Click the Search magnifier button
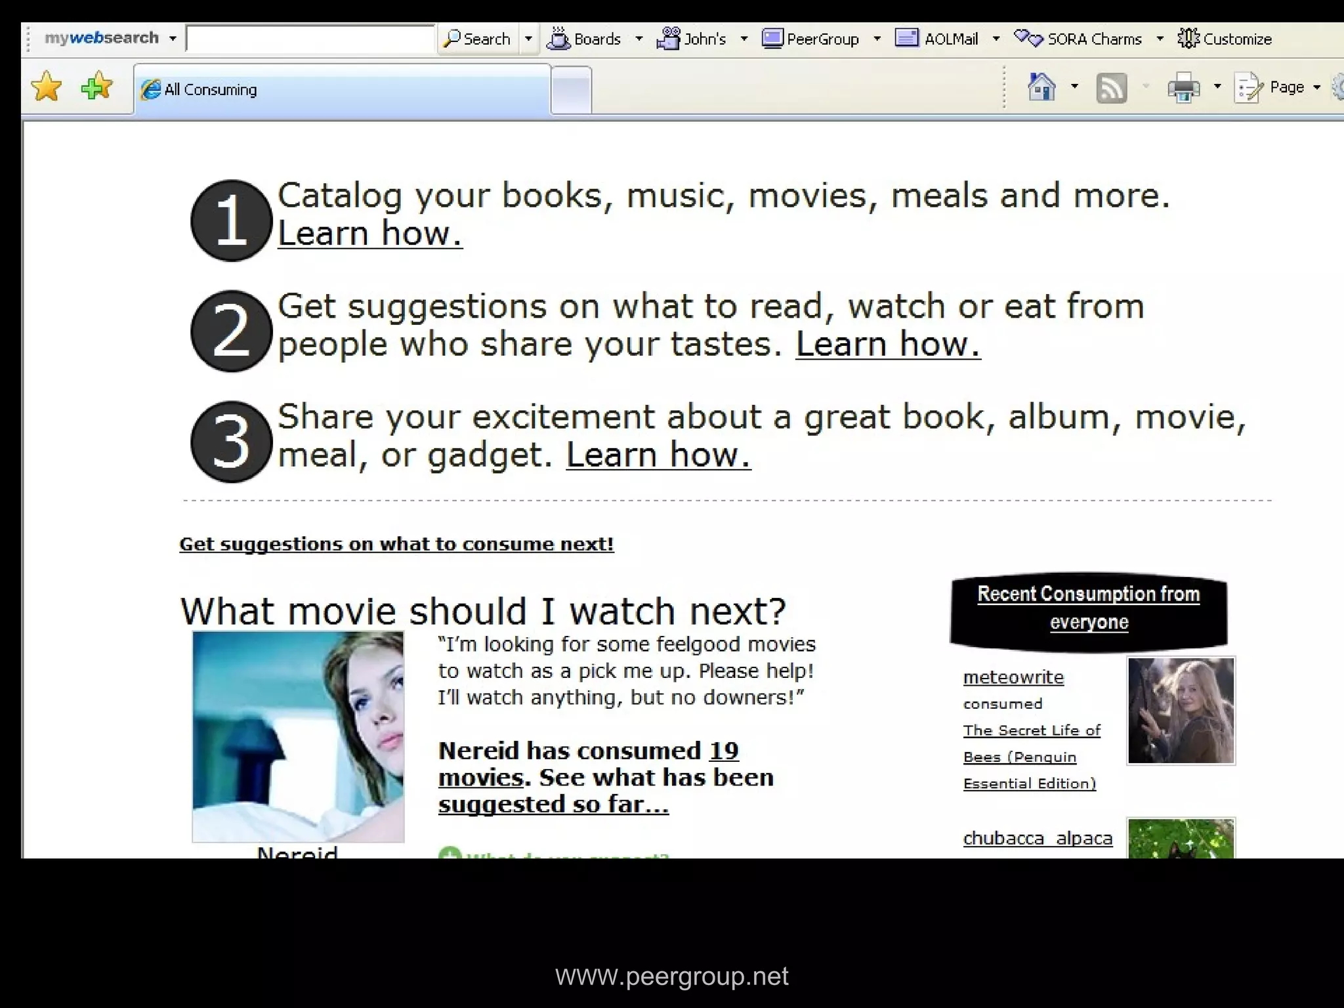1344x1008 pixels. point(477,39)
